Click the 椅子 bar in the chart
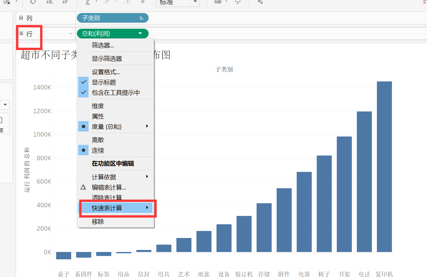The image size is (427, 277). (x=324, y=204)
